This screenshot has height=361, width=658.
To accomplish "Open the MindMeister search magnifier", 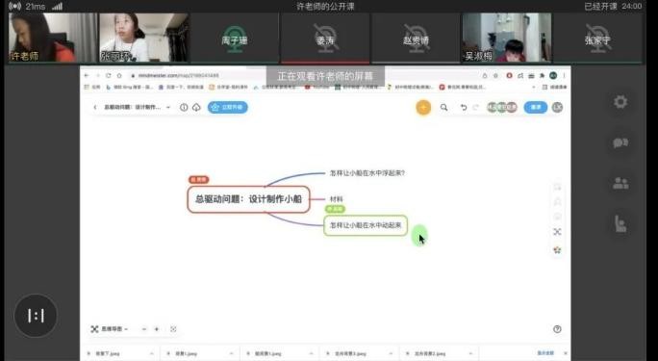I will point(444,108).
